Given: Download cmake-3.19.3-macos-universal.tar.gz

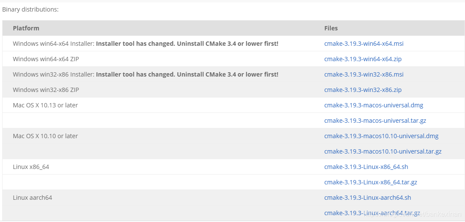Looking at the screenshot, I should [375, 121].
